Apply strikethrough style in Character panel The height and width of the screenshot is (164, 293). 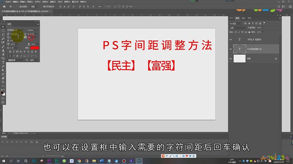pyautogui.click(x=36, y=52)
